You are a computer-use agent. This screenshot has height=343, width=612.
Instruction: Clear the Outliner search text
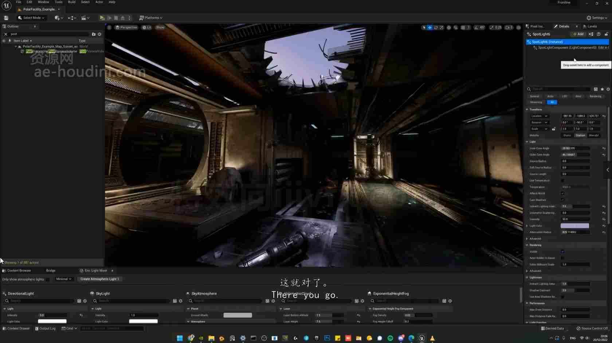(5, 34)
